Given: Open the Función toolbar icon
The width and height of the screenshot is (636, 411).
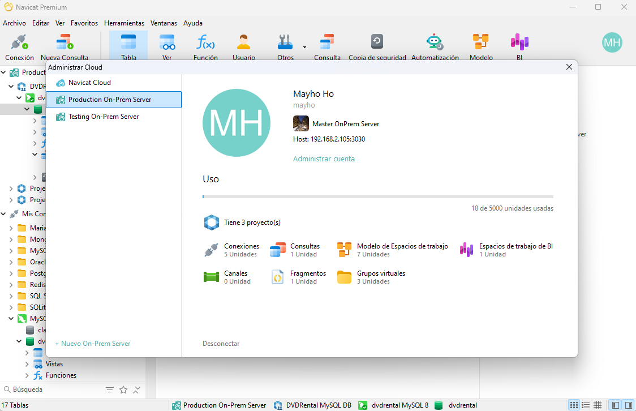Looking at the screenshot, I should [205, 48].
